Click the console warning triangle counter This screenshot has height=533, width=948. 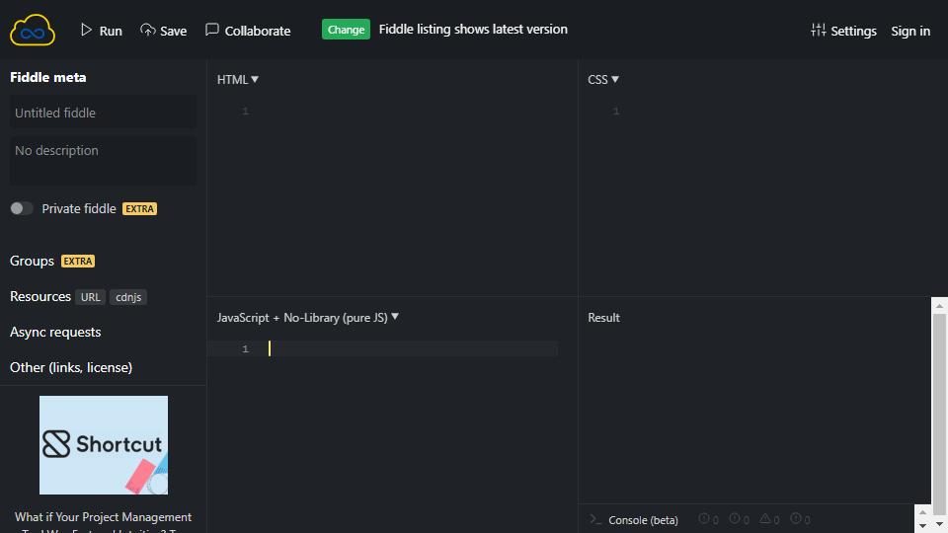[x=769, y=518]
